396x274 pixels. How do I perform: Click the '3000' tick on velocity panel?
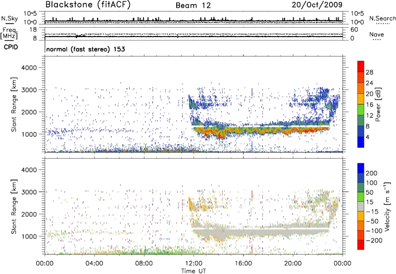(29, 192)
